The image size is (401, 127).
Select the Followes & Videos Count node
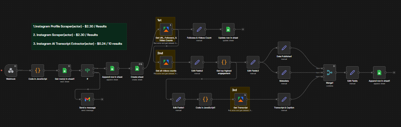199,29
